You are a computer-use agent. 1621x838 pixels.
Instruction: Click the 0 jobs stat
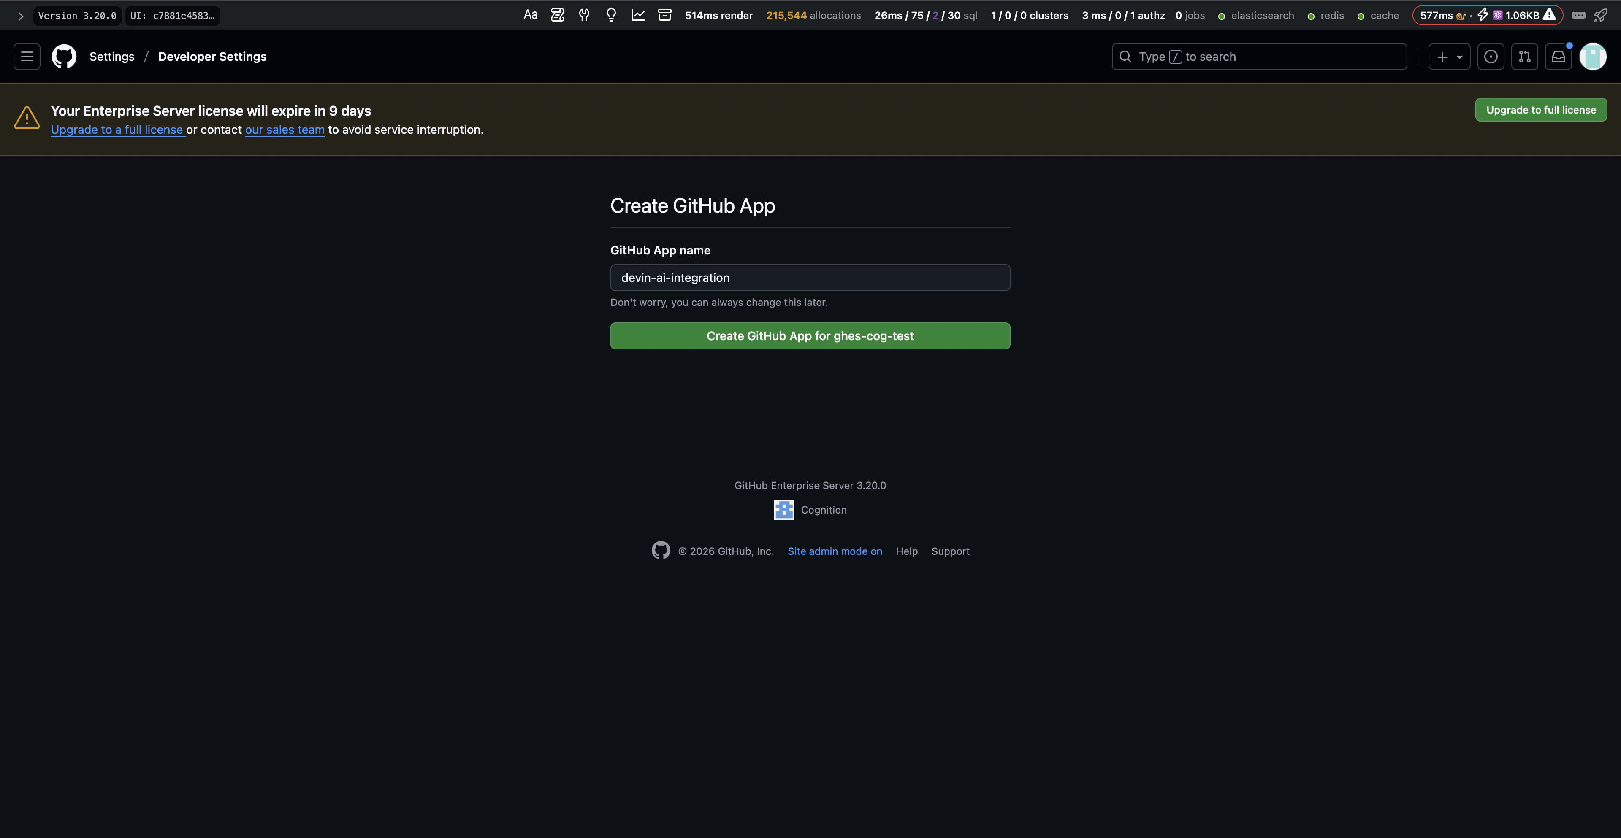(1190, 16)
